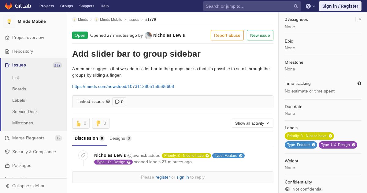This screenshot has width=367, height=193.
Task: Click Minds Mobile breadcrumb link
Action: click(x=111, y=19)
